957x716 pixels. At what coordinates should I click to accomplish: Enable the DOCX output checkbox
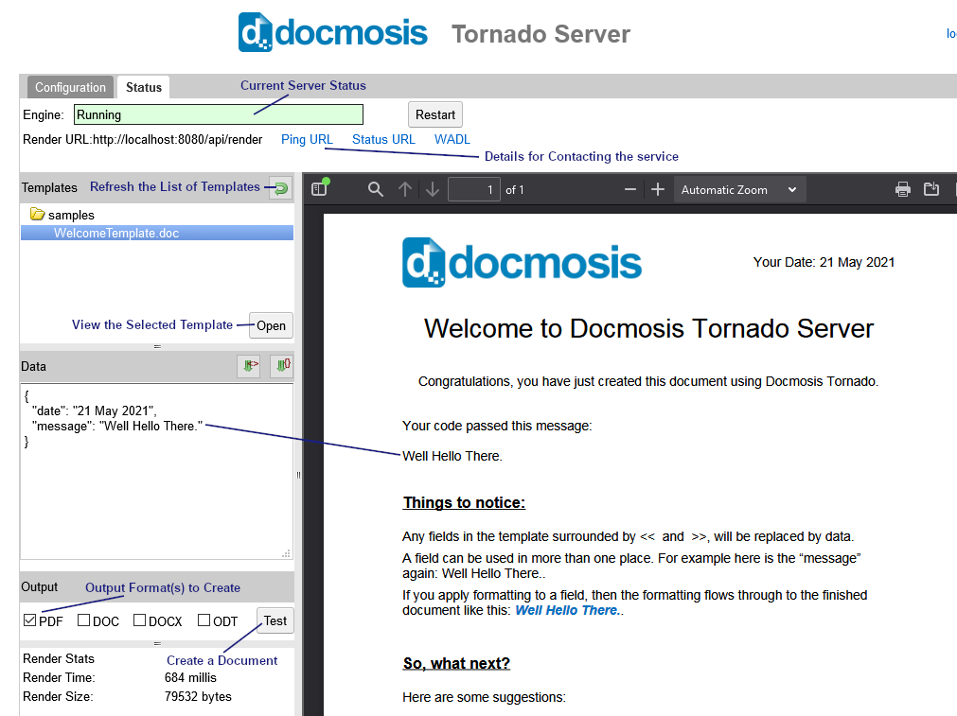pyautogui.click(x=140, y=620)
